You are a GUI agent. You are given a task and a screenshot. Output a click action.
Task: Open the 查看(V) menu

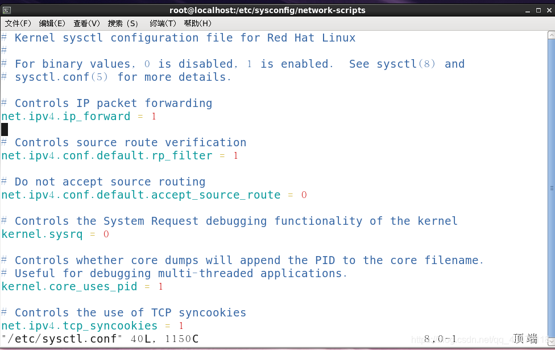pos(86,23)
